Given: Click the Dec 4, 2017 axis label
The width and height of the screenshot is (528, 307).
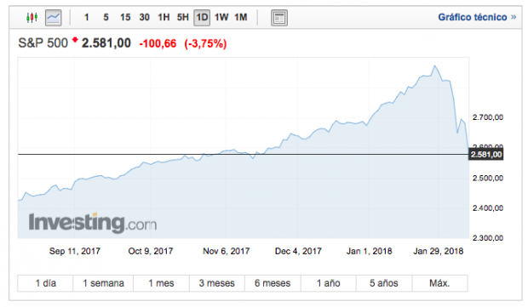Looking at the screenshot, I should pos(298,251).
